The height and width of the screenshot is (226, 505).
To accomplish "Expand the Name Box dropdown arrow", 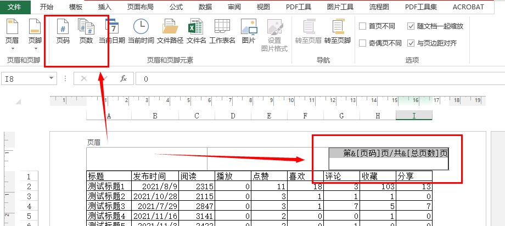I will tap(51, 78).
